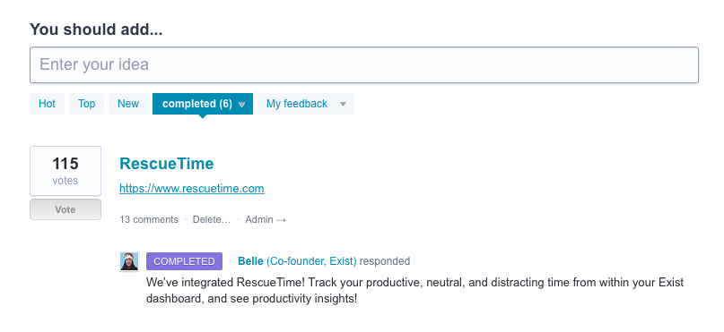Switch to the New filter tab
The height and width of the screenshot is (332, 724).
pyautogui.click(x=128, y=104)
